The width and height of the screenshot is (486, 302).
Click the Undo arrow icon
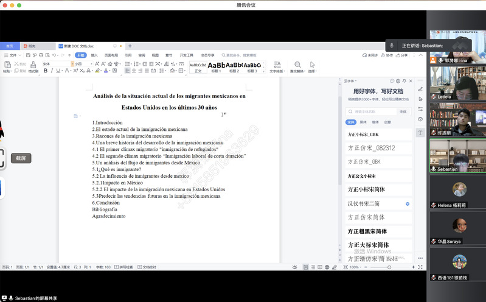pos(54,55)
